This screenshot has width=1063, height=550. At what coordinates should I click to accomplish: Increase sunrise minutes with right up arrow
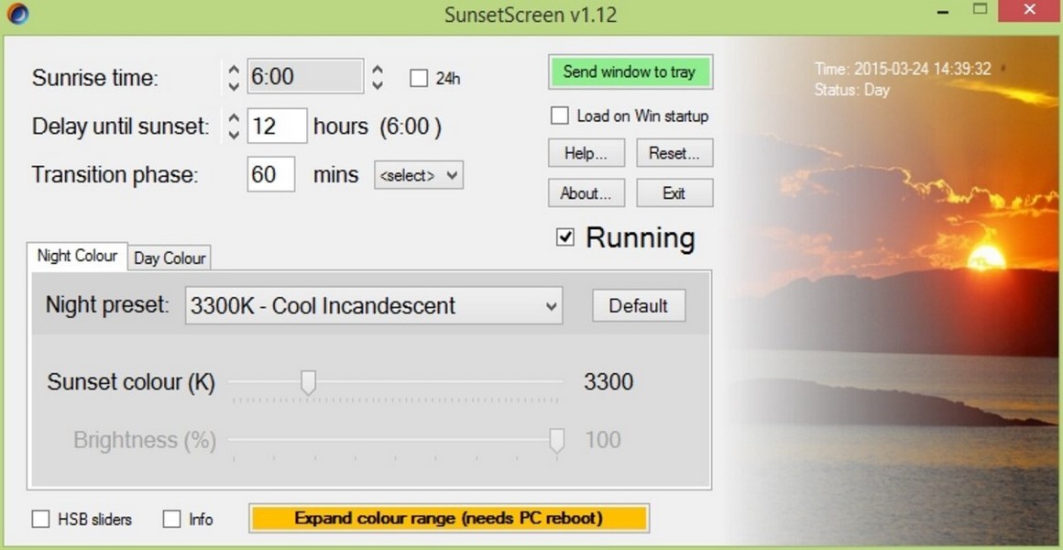(378, 69)
